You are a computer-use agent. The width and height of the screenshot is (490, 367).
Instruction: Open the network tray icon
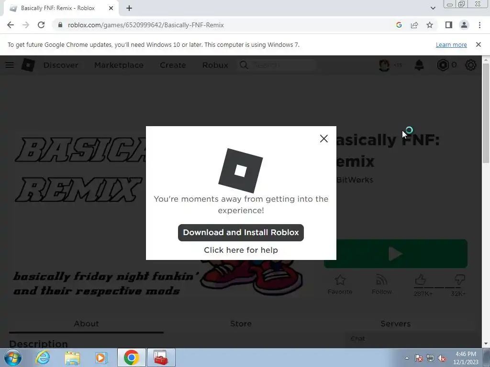[x=430, y=358]
